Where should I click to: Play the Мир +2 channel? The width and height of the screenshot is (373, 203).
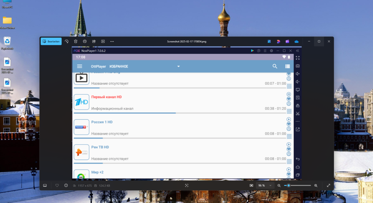289,169
